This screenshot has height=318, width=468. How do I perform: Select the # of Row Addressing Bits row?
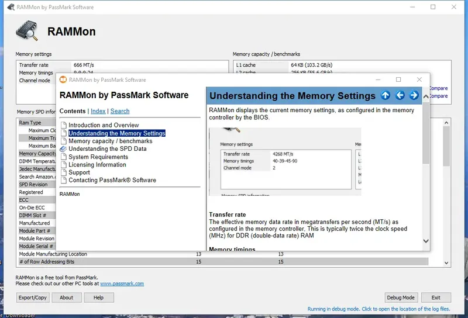click(223, 262)
